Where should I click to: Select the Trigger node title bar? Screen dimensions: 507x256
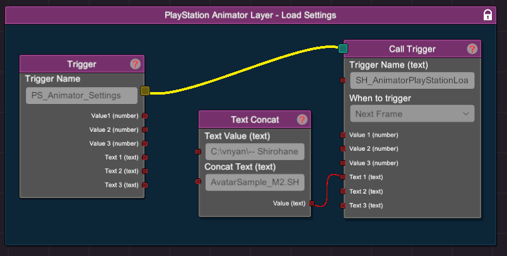pyautogui.click(x=82, y=64)
